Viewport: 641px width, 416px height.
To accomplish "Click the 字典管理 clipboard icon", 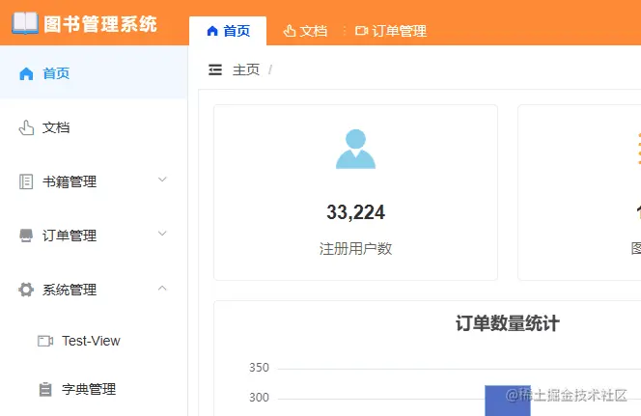I will (x=45, y=389).
